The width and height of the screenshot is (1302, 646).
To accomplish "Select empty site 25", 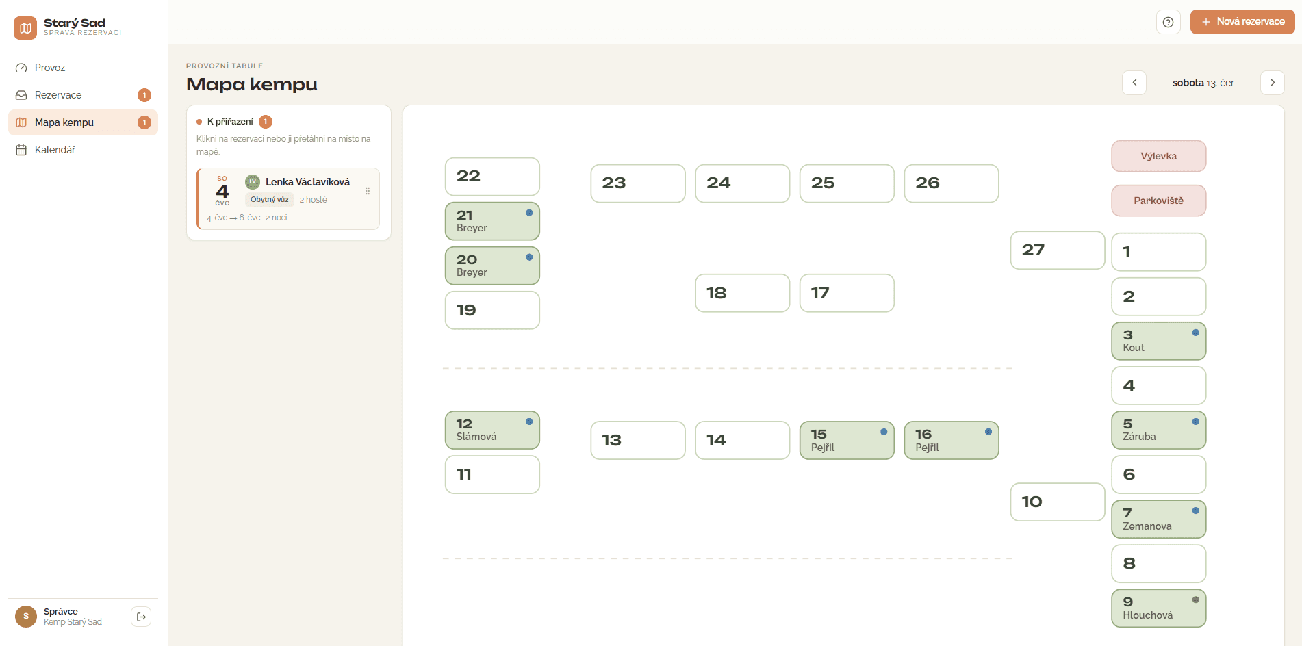I will point(847,183).
